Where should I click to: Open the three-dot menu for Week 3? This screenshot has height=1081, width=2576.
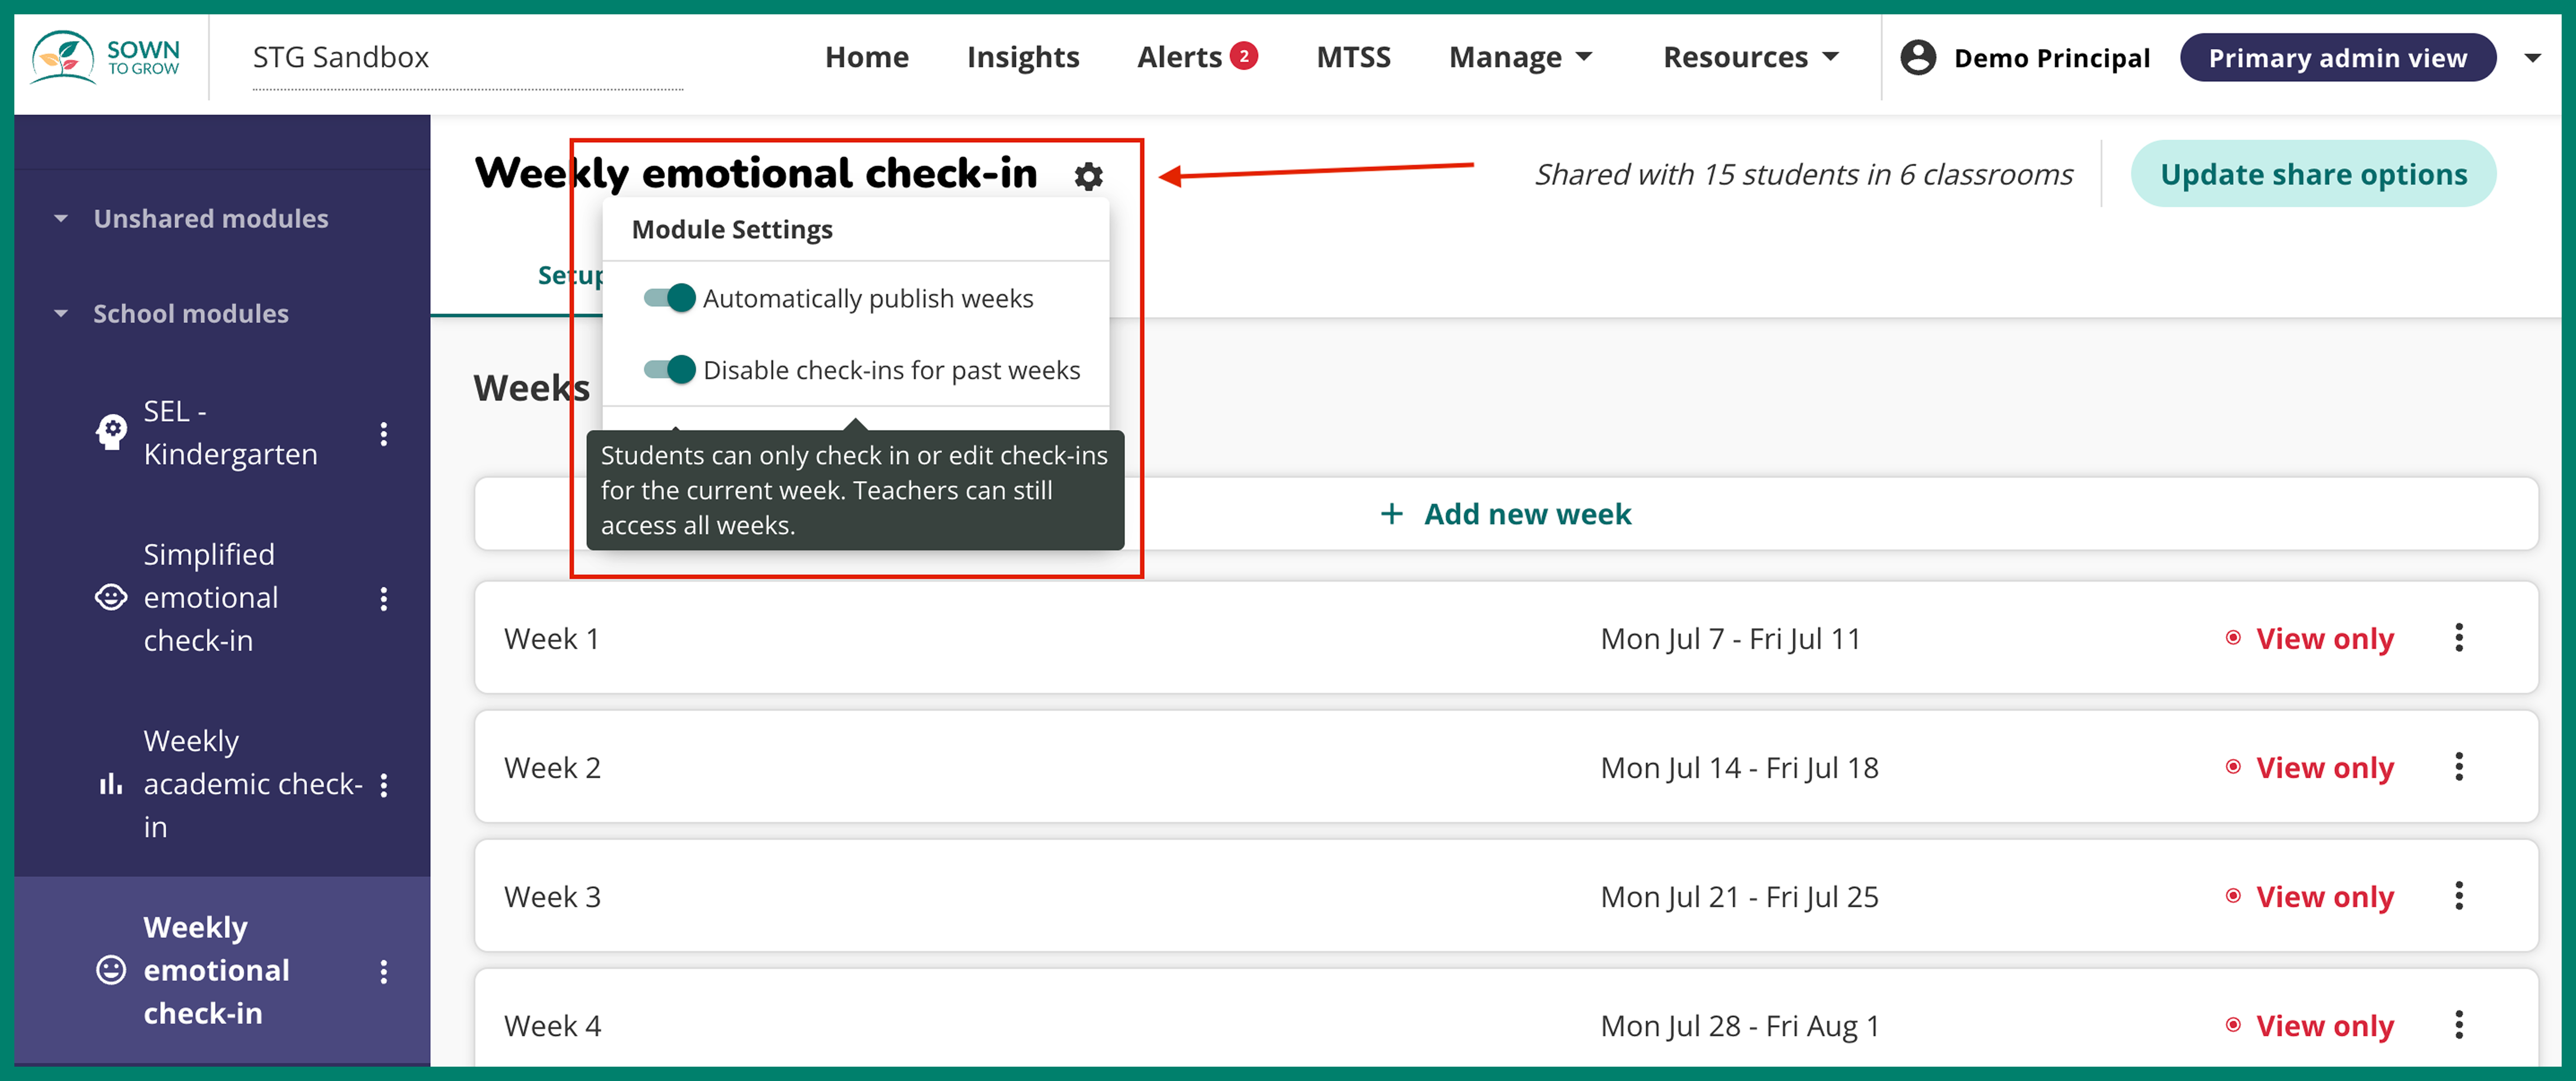click(x=2458, y=895)
